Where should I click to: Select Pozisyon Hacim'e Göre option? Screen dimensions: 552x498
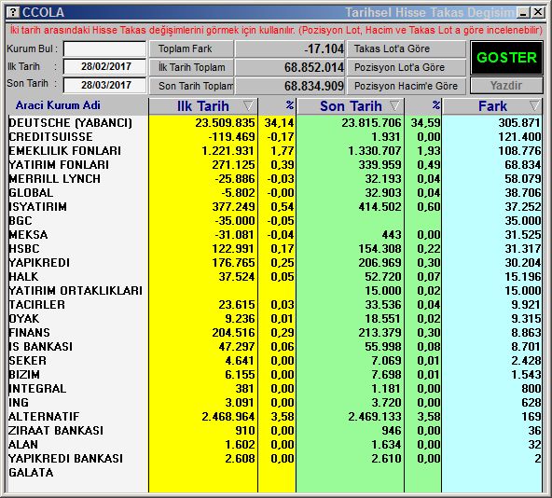tap(407, 86)
